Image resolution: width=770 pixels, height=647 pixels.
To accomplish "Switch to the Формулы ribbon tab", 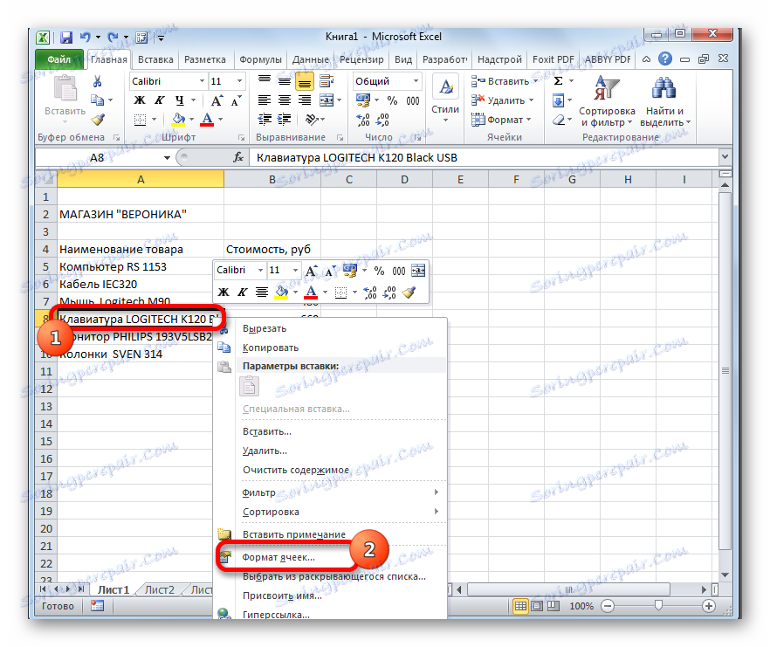I will [260, 59].
